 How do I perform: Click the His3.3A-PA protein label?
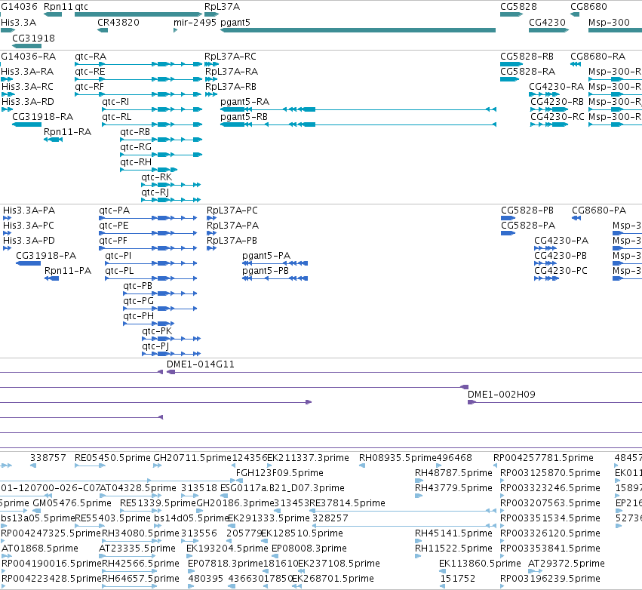pos(29,210)
